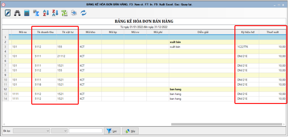Select row header number 9

[x=5, y=75]
